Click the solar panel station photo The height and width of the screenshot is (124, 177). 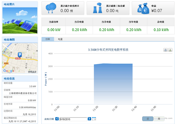coord(20,20)
